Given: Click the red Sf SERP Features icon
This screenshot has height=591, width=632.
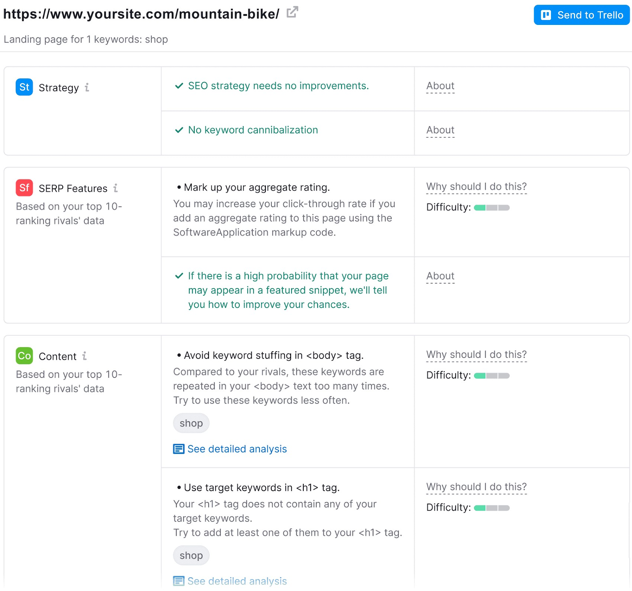Looking at the screenshot, I should (24, 188).
